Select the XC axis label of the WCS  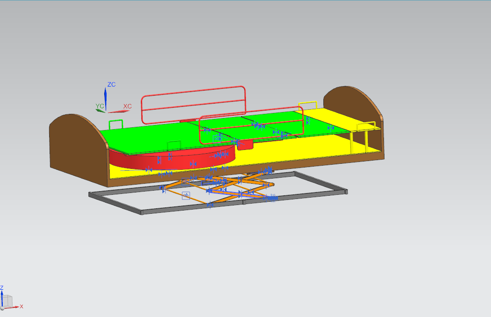[x=127, y=106]
